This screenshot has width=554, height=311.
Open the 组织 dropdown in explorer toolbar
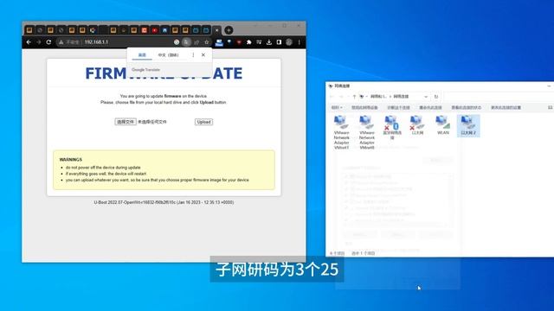[337, 107]
